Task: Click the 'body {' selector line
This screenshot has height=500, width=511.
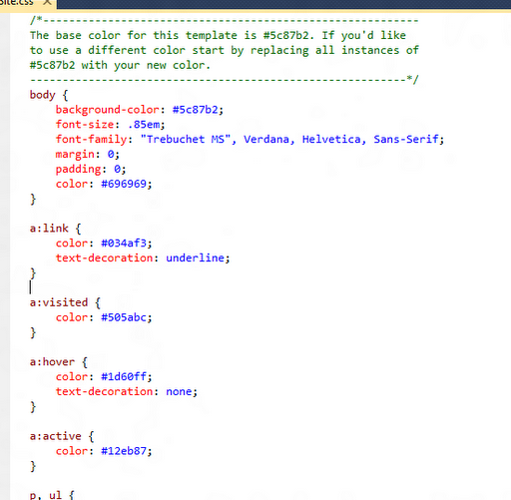Action: pos(49,95)
